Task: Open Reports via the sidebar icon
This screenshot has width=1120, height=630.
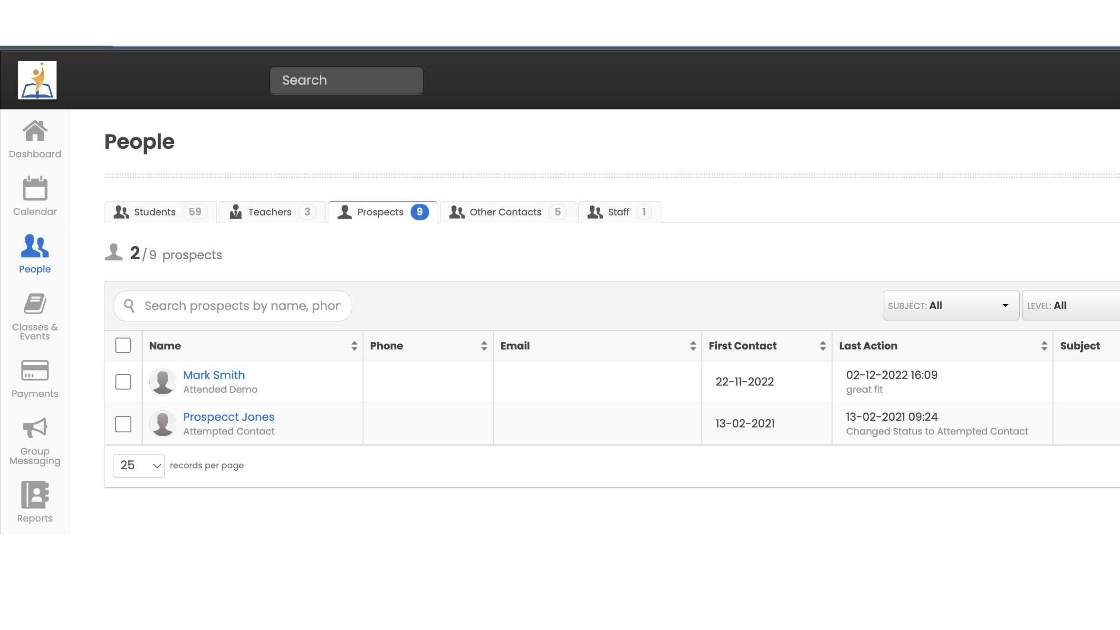Action: click(x=35, y=502)
